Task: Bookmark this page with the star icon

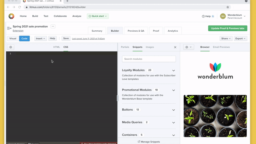Action: click(x=228, y=7)
